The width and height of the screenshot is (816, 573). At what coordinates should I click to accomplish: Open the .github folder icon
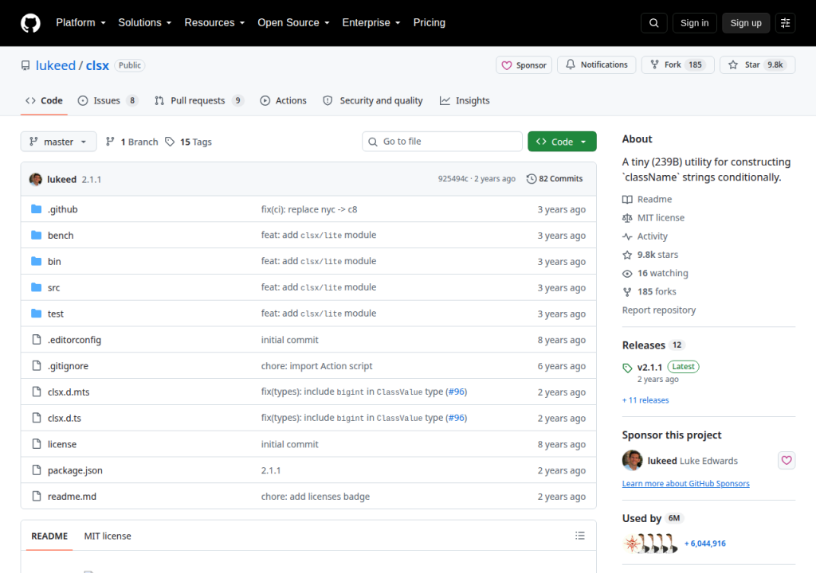pos(37,209)
